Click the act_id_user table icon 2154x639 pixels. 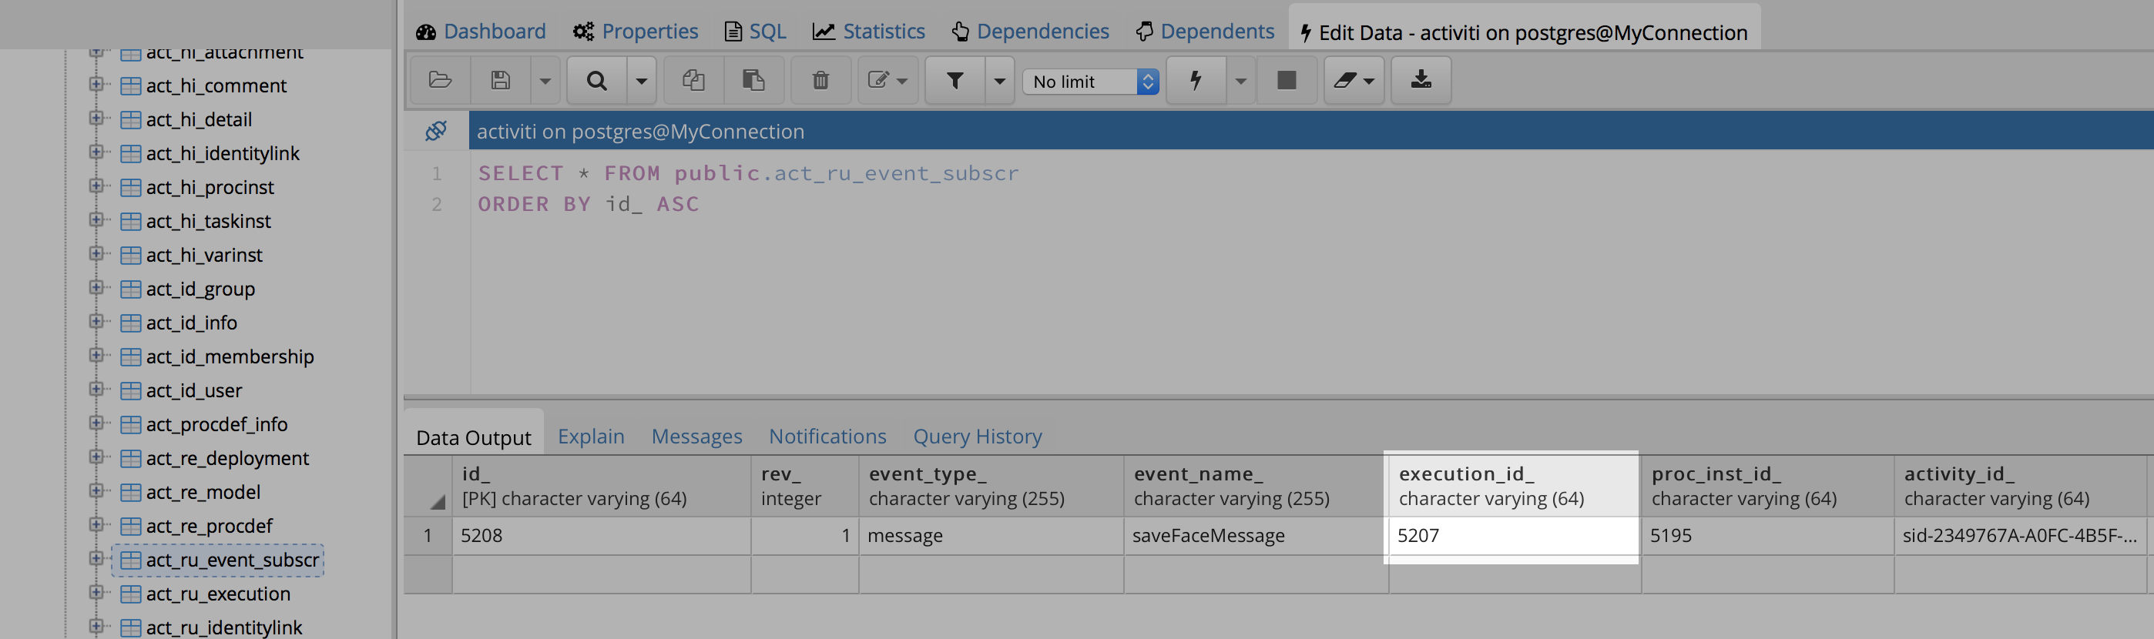pyautogui.click(x=130, y=390)
